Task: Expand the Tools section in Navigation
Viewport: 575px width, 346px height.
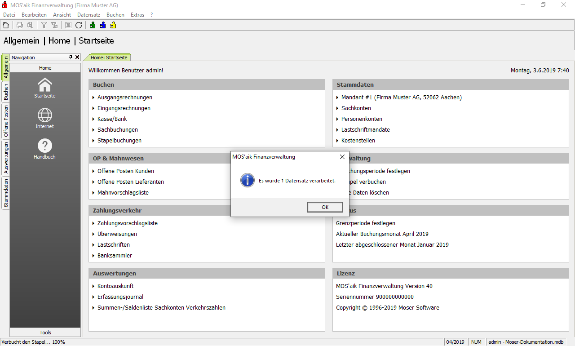Action: pos(45,333)
